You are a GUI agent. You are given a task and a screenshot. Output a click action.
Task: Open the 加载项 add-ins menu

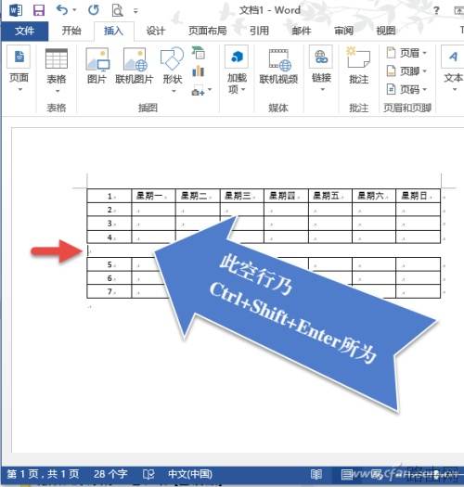coord(237,70)
